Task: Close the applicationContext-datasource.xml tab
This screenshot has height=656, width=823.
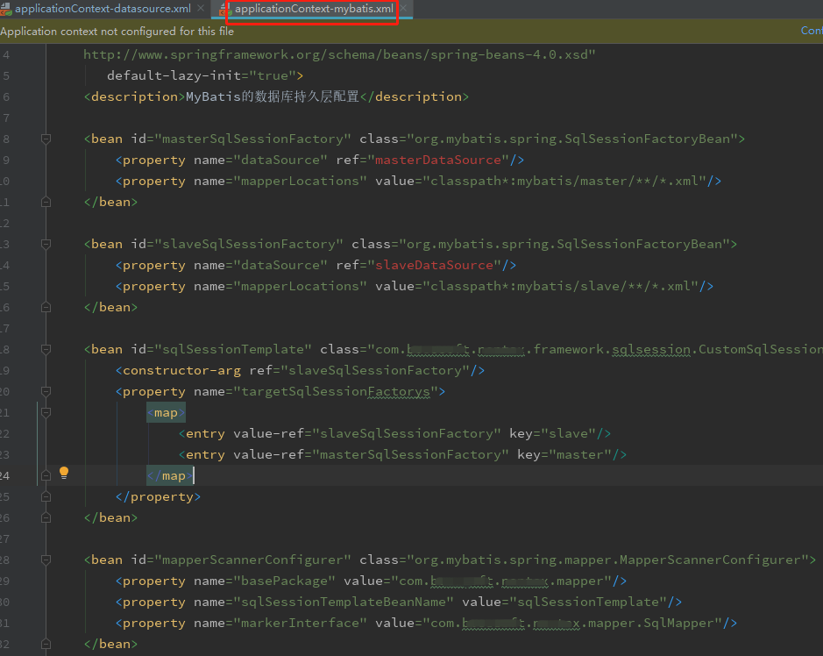Action: pyautogui.click(x=201, y=9)
